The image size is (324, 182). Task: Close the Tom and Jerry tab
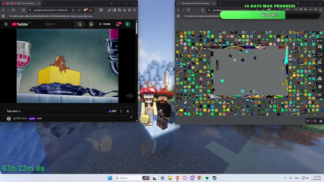point(38,3)
